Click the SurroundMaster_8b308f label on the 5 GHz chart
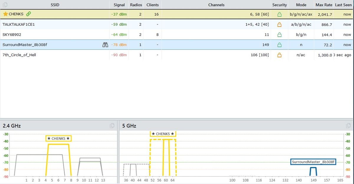Viewport: 354px width, 184px height. [313, 162]
